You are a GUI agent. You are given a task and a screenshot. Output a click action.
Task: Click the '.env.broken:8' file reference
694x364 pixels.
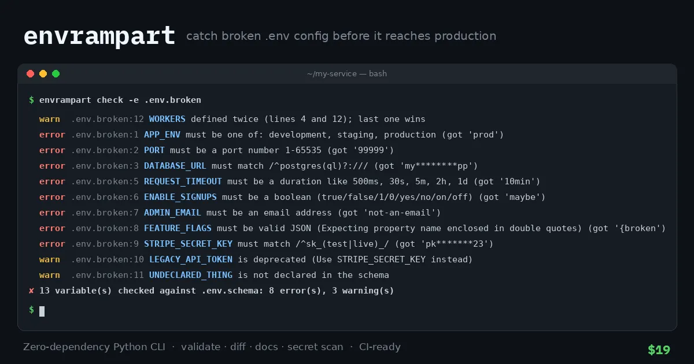[105, 228]
